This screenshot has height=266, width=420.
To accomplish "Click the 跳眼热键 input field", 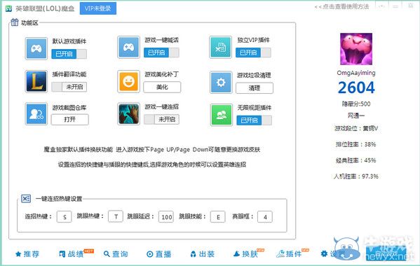I will 116,216.
